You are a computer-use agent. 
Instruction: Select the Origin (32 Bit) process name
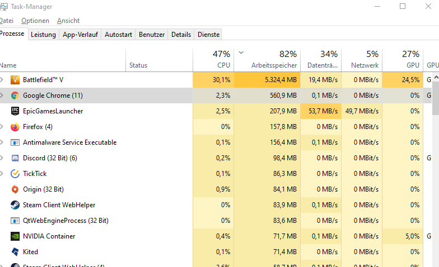44,189
